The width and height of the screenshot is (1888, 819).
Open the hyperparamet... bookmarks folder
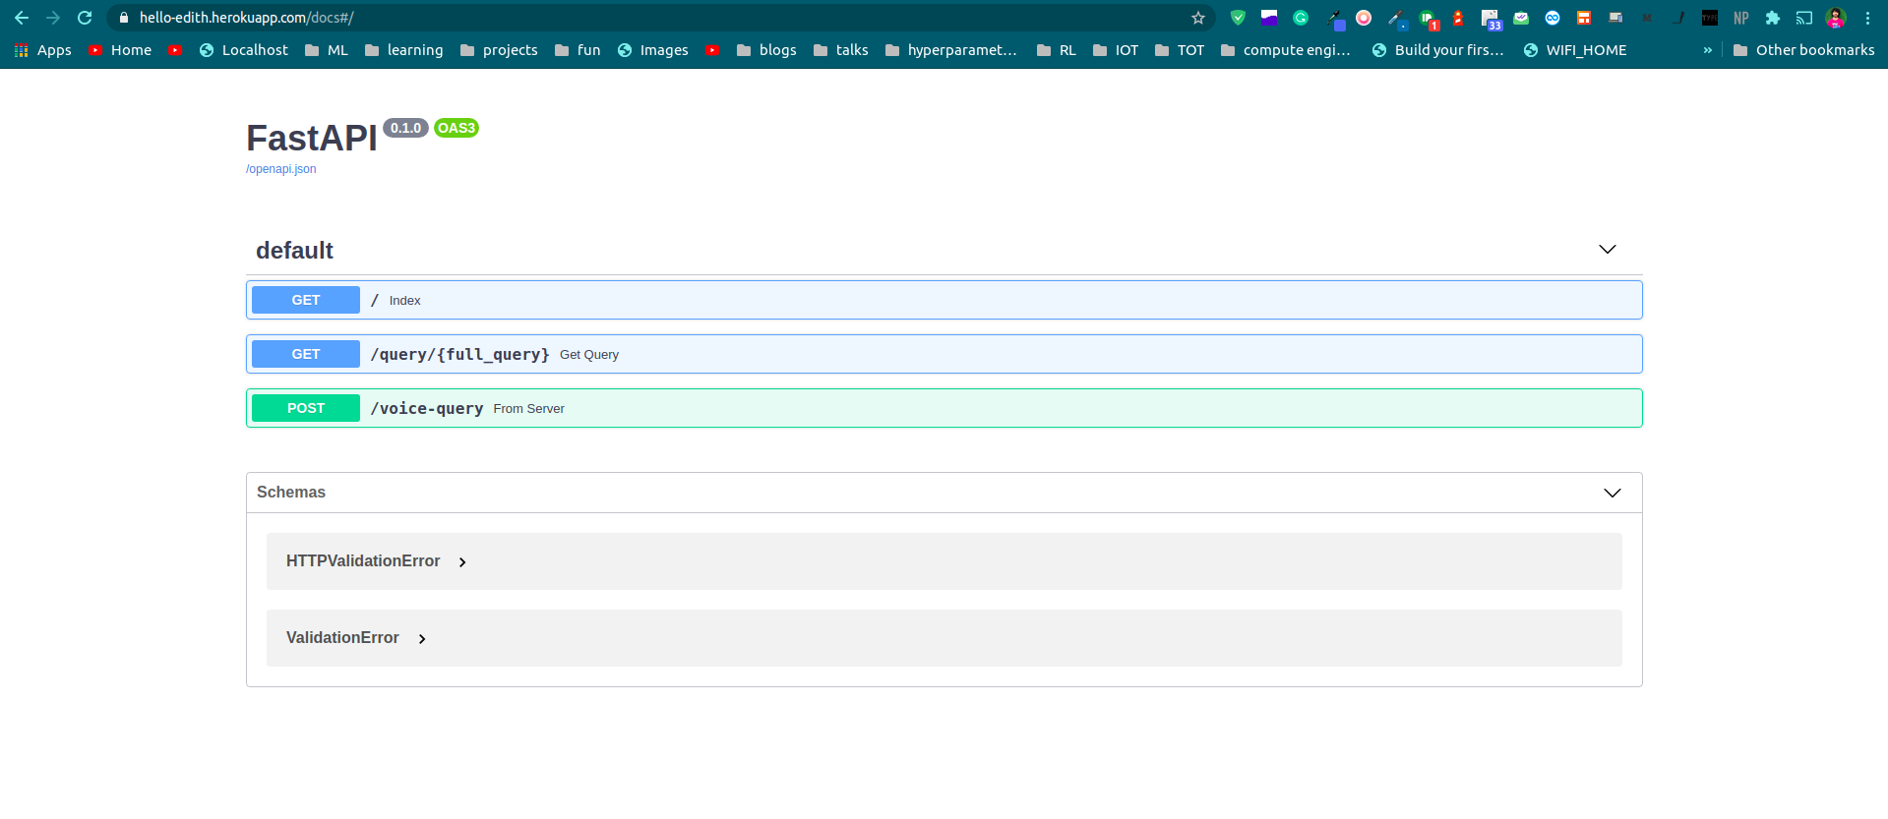950,50
